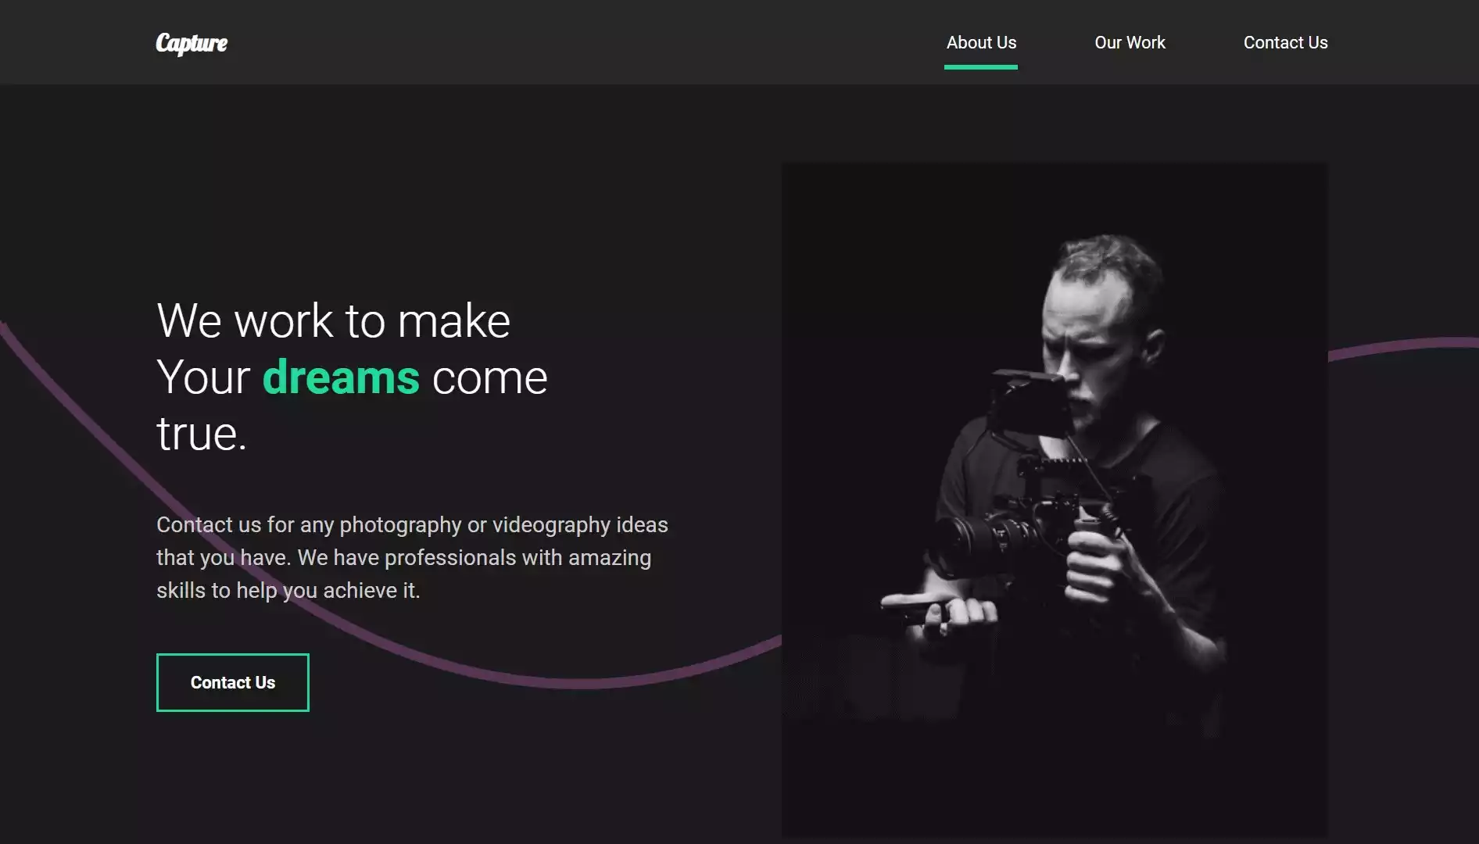Click the green underline below About Us
The width and height of the screenshot is (1479, 844).
(x=980, y=67)
